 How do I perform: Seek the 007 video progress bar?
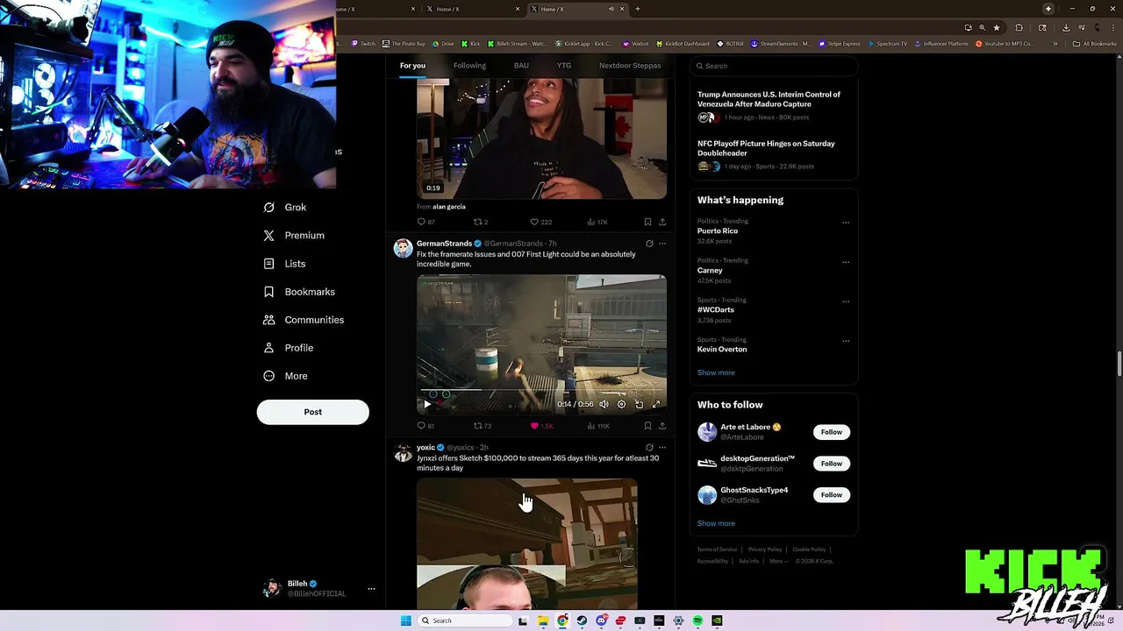pos(541,390)
